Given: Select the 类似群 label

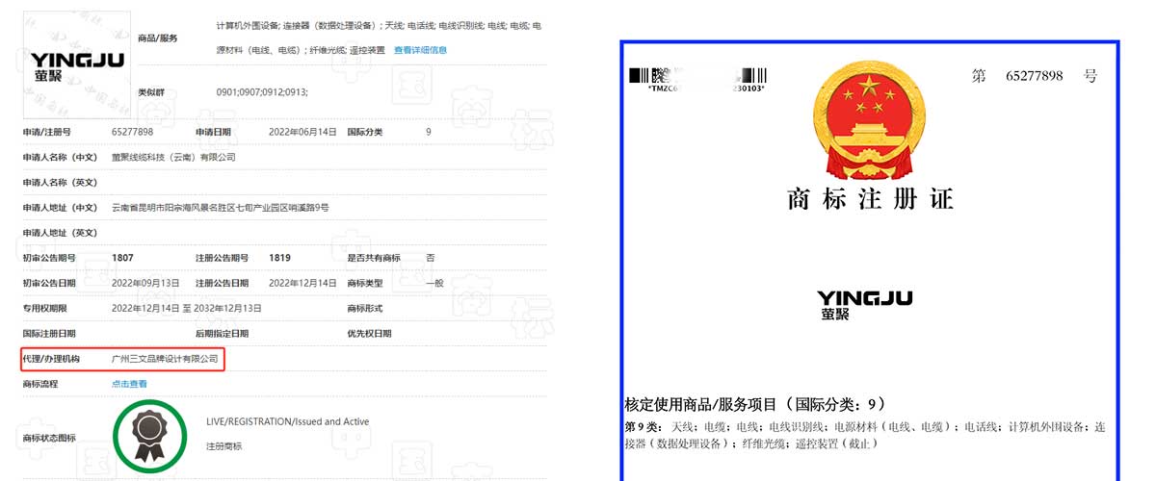Looking at the screenshot, I should point(151,91).
